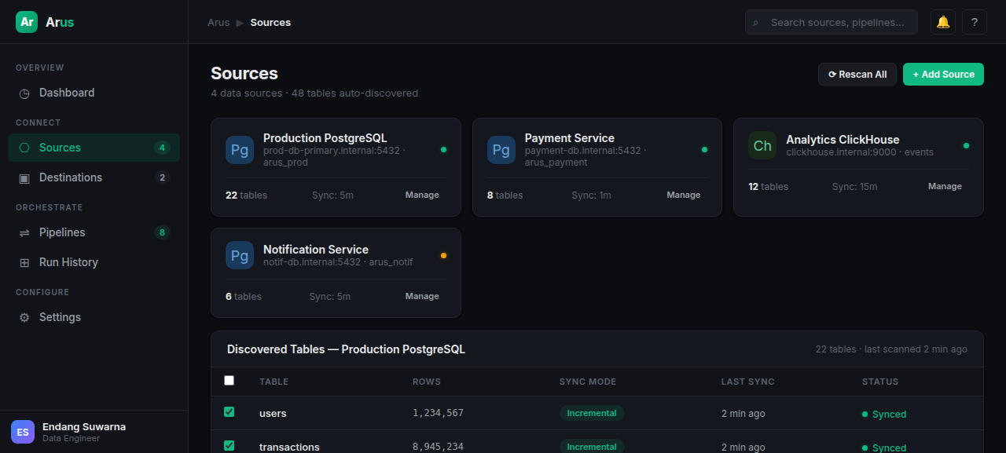1006x453 pixels.
Task: Click Arus breadcrumb link
Action: 218,23
